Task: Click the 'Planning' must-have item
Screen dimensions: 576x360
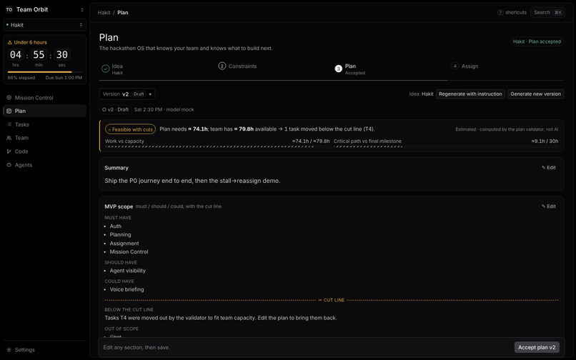Action: pyautogui.click(x=120, y=235)
